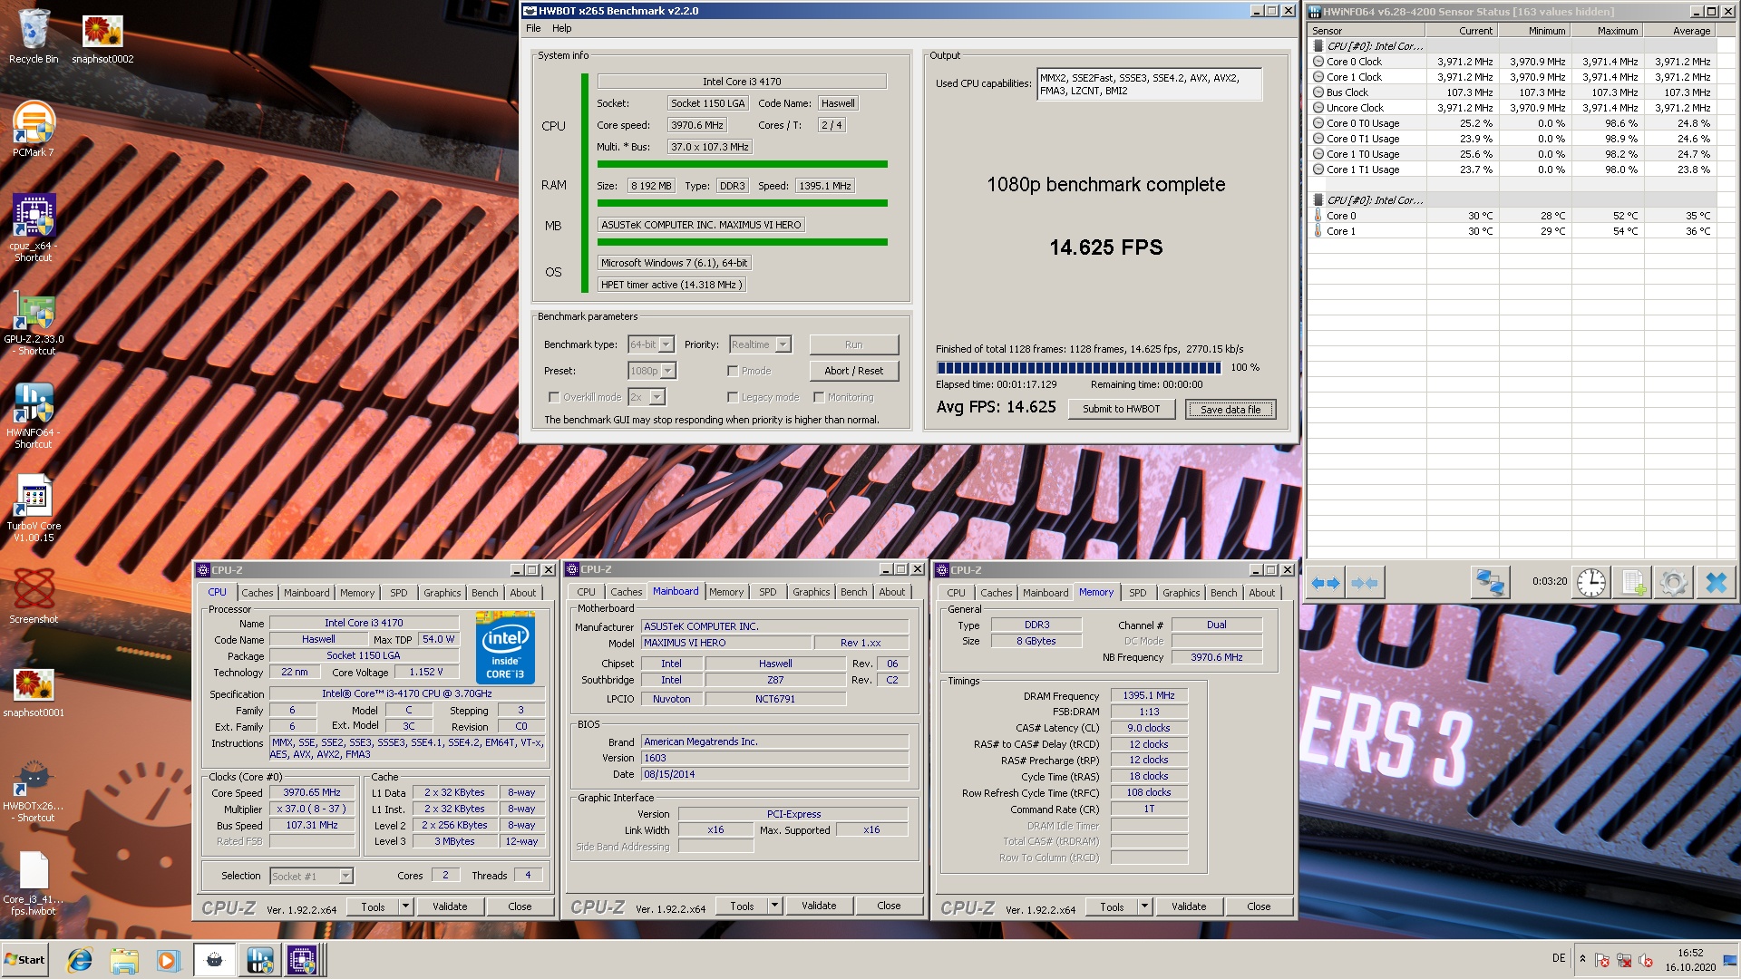
Task: Open Help menu in HWBOT x265
Action: pos(562,28)
